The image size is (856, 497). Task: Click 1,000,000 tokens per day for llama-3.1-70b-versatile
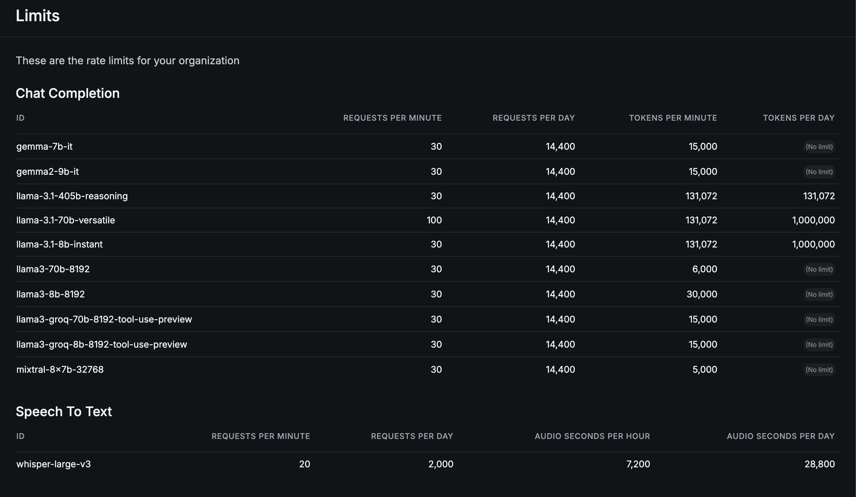click(813, 220)
